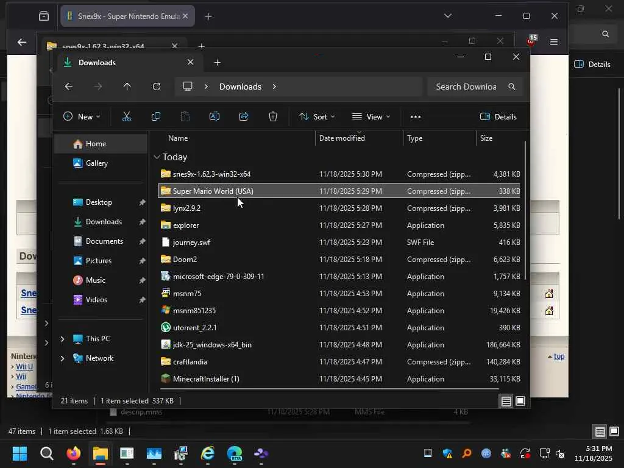Select the journey.swf file

point(339,243)
